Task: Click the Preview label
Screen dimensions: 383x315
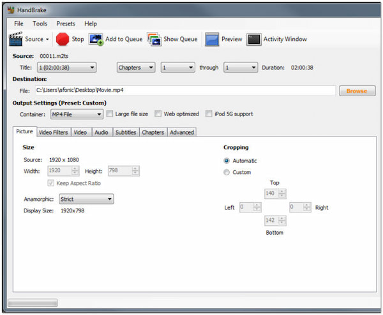Action: click(232, 39)
